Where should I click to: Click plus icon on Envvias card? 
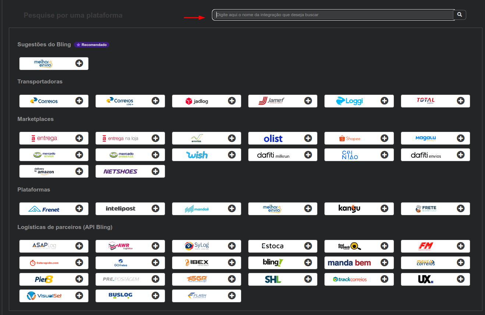232,138
